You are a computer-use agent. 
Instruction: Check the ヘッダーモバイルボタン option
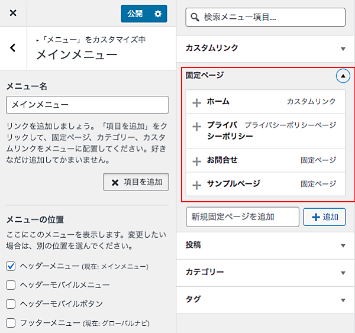point(11,304)
